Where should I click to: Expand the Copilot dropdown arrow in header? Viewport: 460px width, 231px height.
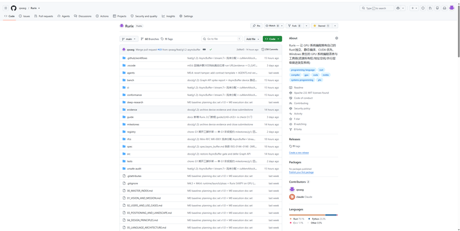[403, 8]
